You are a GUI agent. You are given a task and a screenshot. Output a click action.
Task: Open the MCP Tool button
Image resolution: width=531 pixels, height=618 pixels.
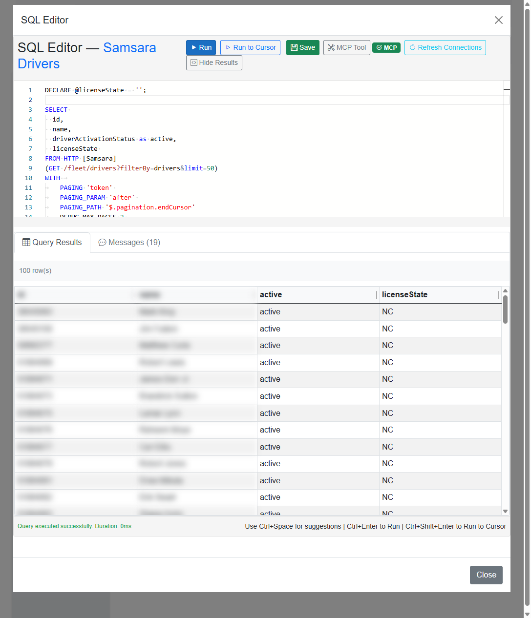click(x=346, y=47)
